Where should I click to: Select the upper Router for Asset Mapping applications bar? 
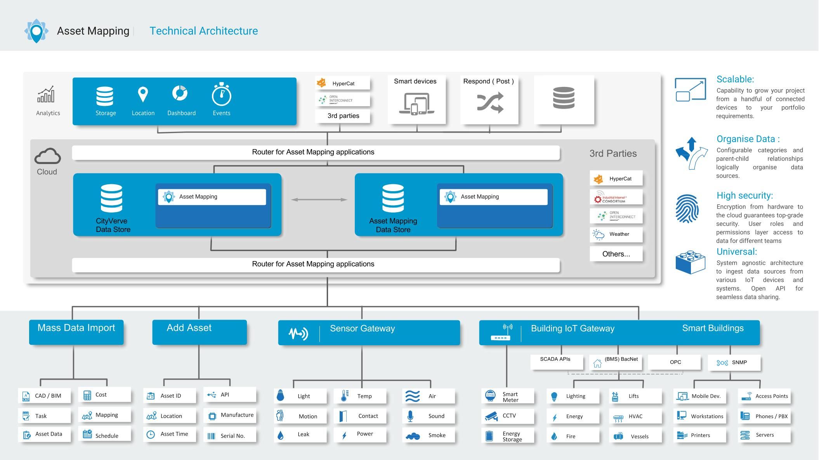(316, 152)
